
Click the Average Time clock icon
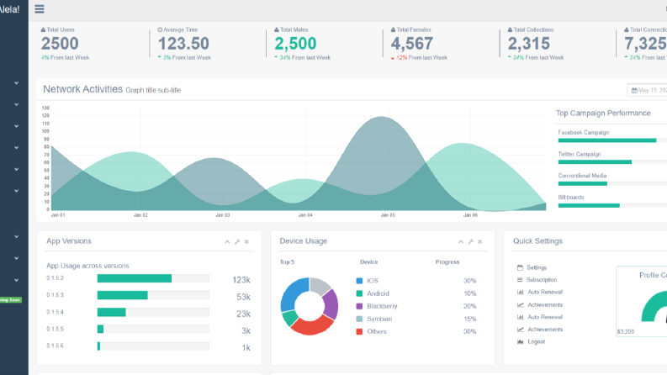[x=160, y=29]
